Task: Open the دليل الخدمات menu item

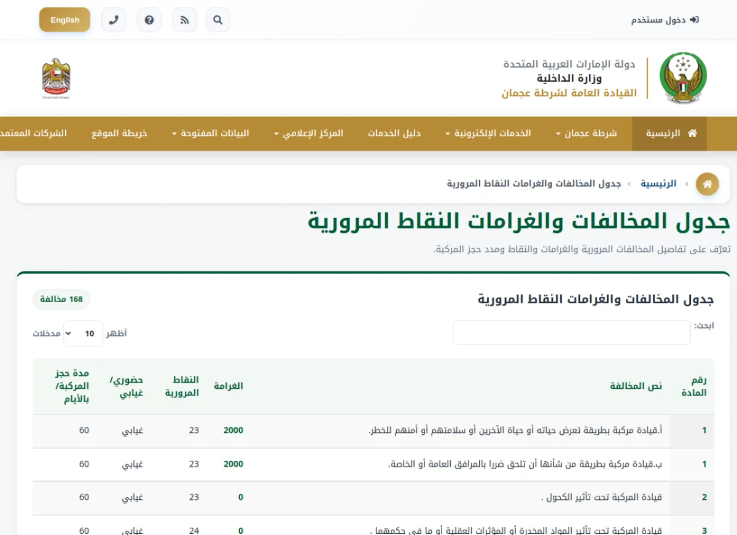Action: pos(394,133)
